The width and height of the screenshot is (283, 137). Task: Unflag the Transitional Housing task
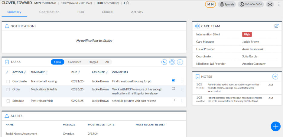click(174, 81)
